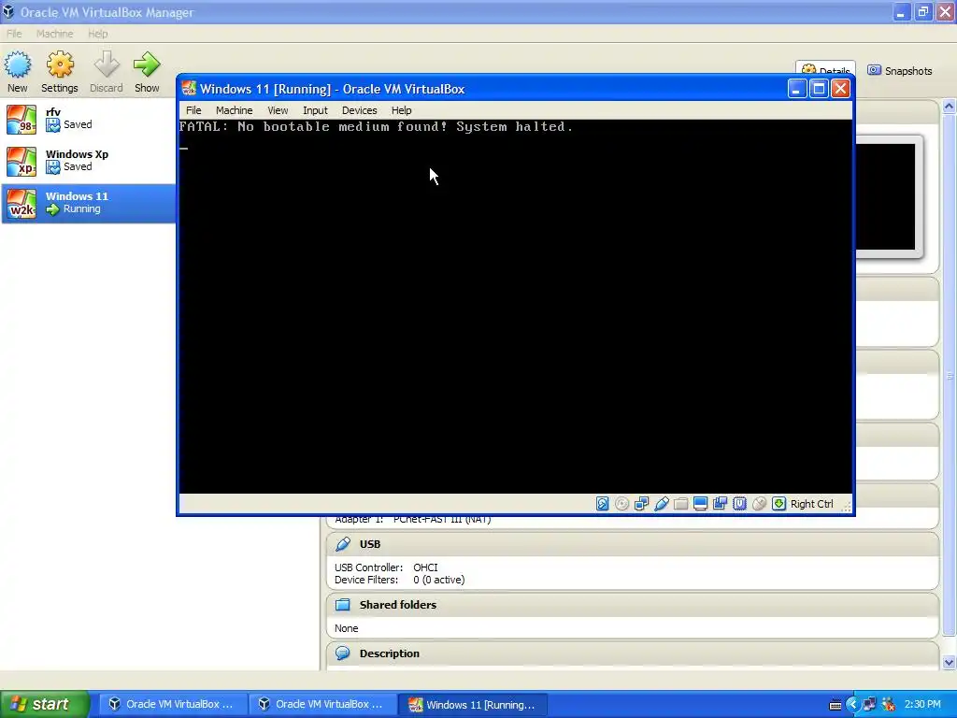Click the VirtualBox icon in VM window title

pos(189,89)
